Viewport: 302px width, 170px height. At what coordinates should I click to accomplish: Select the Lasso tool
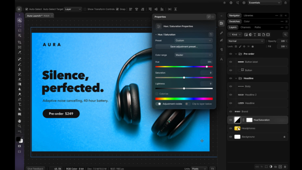point(19,31)
